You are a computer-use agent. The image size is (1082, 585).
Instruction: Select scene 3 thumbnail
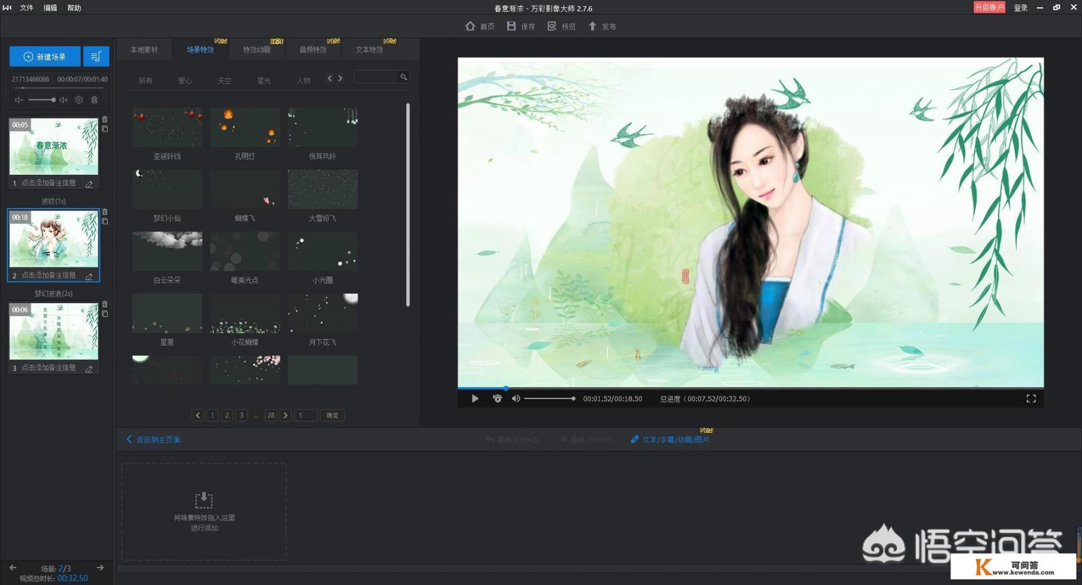tap(54, 331)
